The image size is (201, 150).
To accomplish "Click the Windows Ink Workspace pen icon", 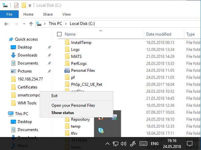I will pos(133,144).
